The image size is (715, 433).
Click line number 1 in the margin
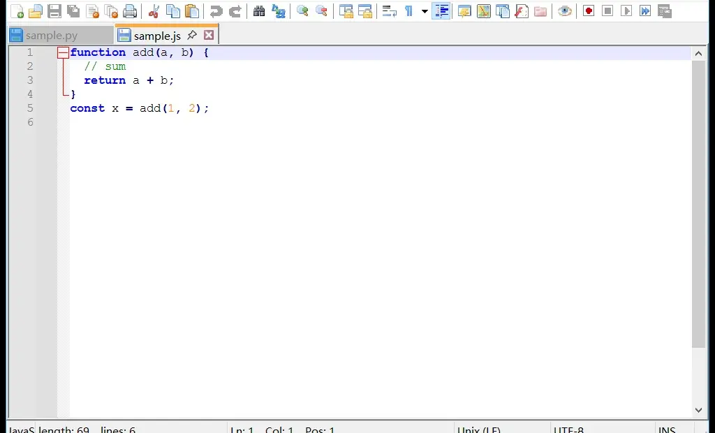coord(30,52)
